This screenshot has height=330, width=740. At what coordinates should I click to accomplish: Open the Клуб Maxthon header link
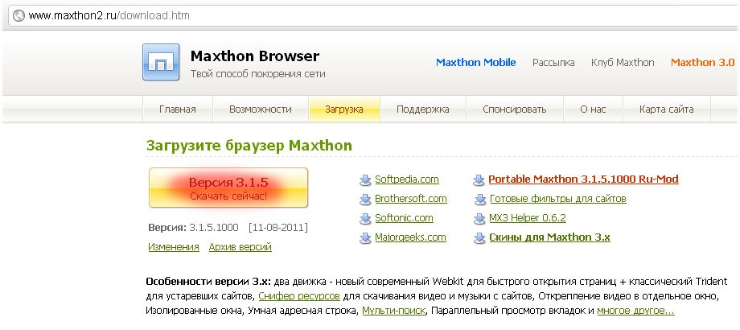tap(623, 62)
